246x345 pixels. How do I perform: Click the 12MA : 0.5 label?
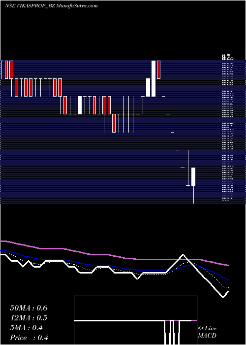click(29, 318)
